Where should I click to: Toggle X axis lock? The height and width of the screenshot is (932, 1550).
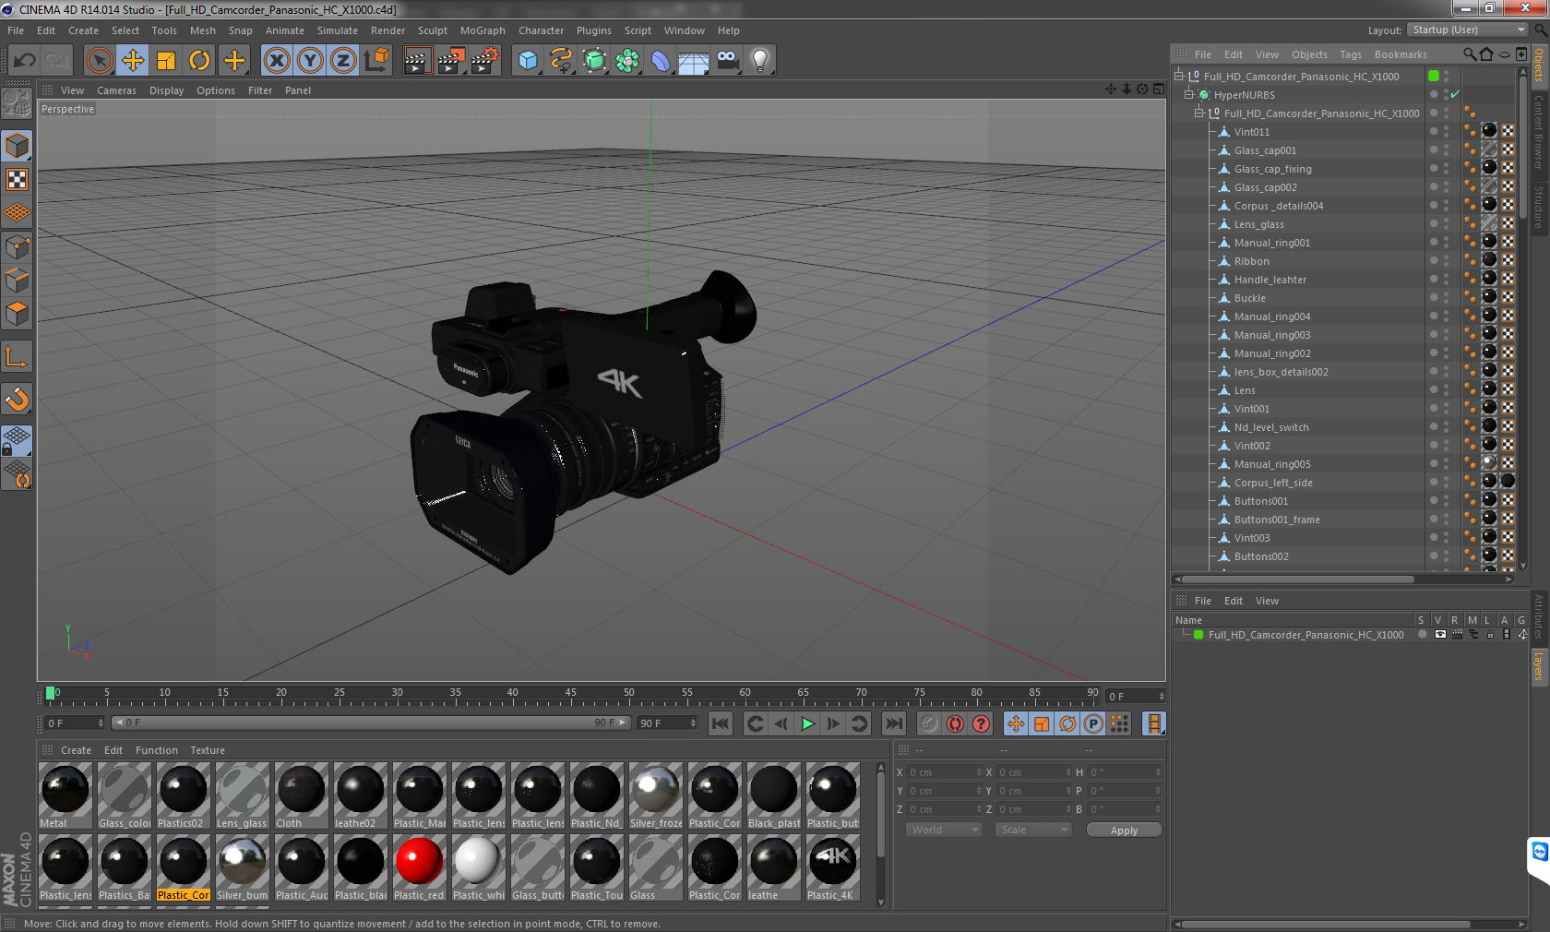click(x=277, y=61)
